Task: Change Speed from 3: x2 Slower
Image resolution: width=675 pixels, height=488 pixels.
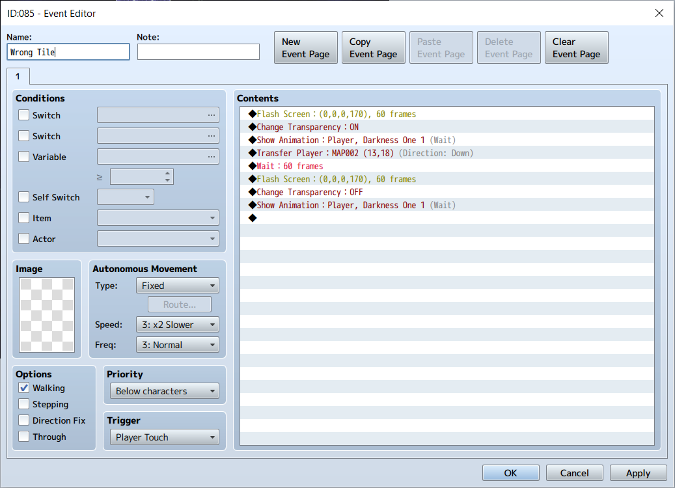Action: pyautogui.click(x=177, y=325)
